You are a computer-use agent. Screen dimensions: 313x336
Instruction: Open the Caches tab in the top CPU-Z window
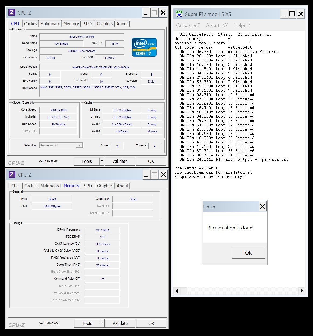[30, 24]
